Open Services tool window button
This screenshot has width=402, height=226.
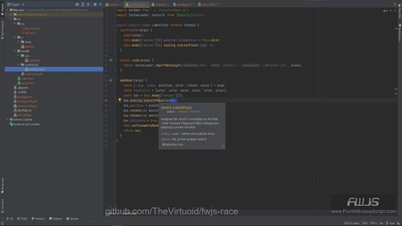pyautogui.click(x=72, y=218)
